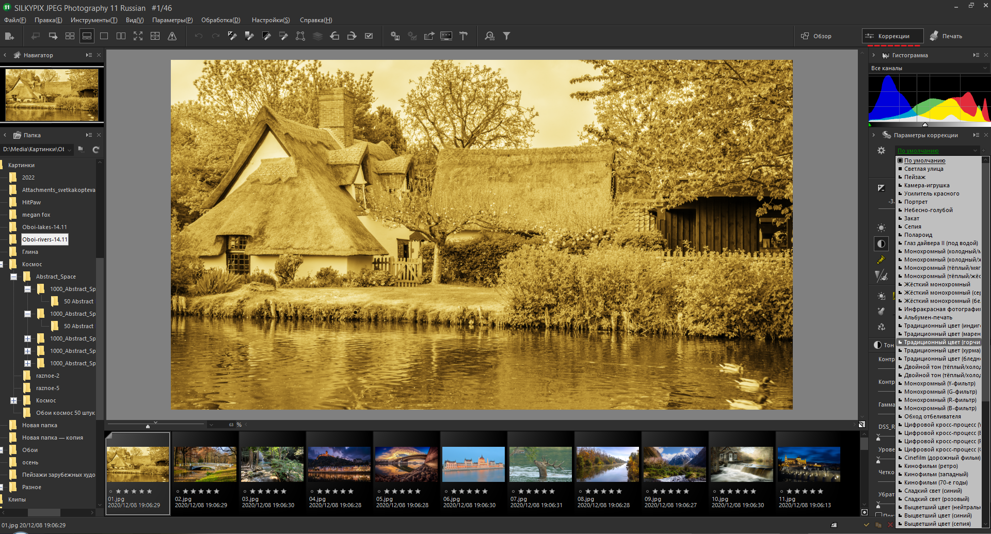991x534 pixels.
Task: Click the zoom slider handle below preview
Action: tap(148, 426)
